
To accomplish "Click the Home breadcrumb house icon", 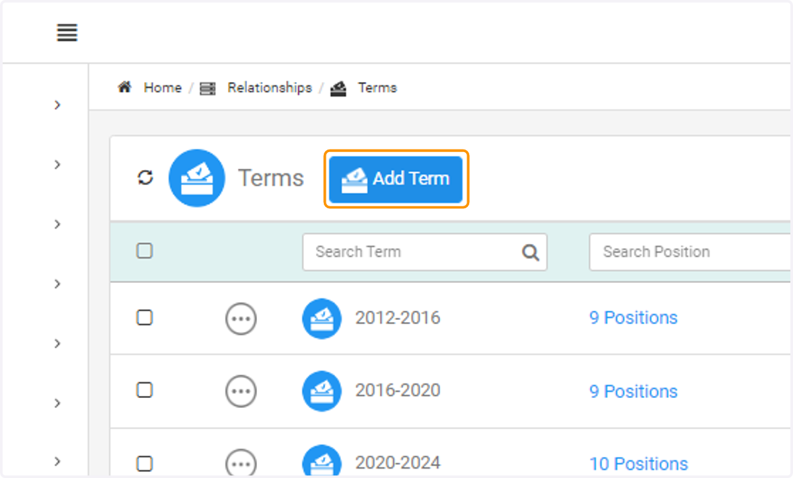I will 124,87.
